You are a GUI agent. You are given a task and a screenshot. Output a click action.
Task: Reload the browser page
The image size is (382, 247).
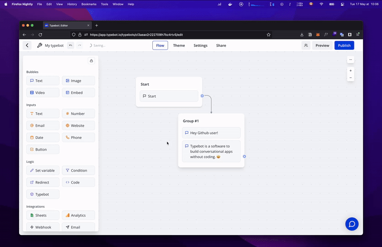coord(40,34)
